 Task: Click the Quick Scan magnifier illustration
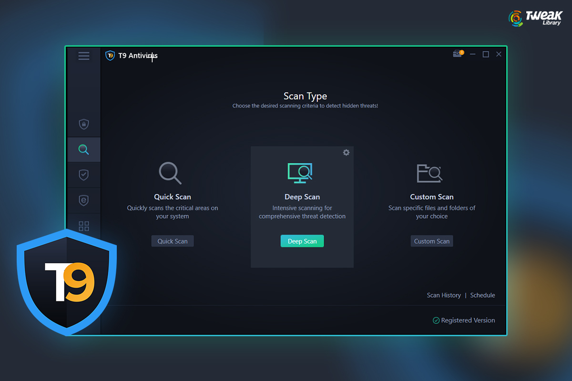pos(171,173)
